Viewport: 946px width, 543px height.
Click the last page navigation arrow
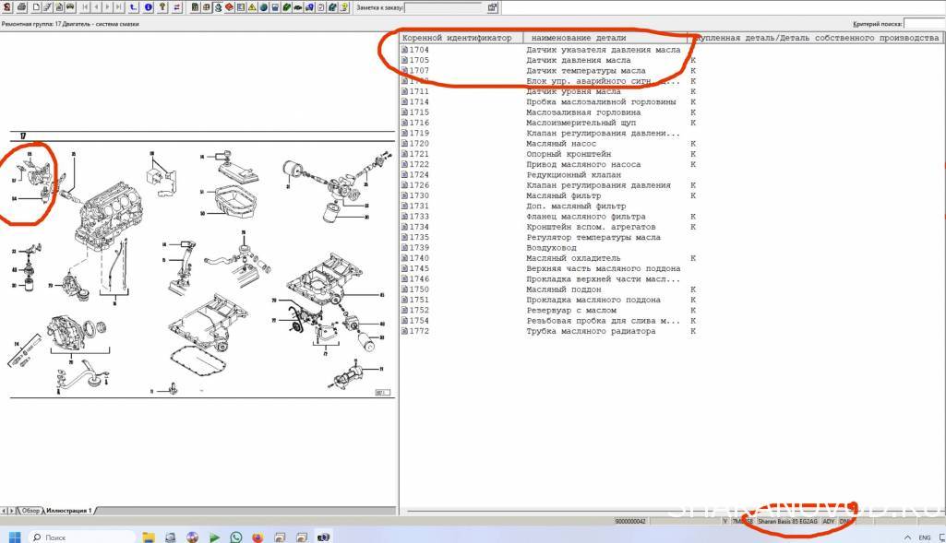119,7
